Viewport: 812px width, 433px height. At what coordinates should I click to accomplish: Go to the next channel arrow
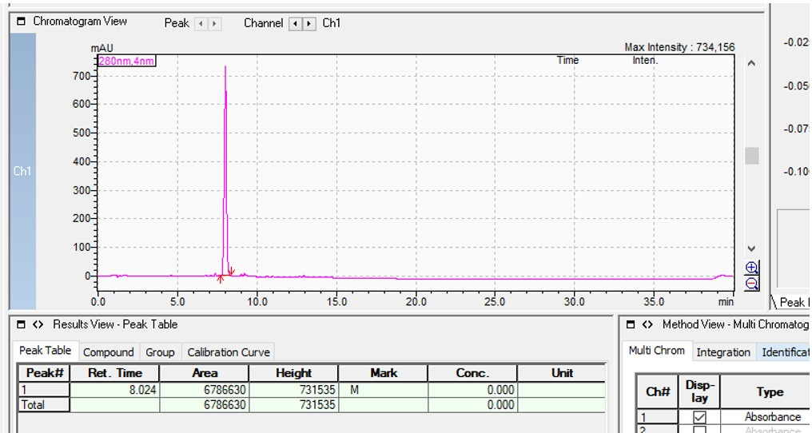point(309,24)
